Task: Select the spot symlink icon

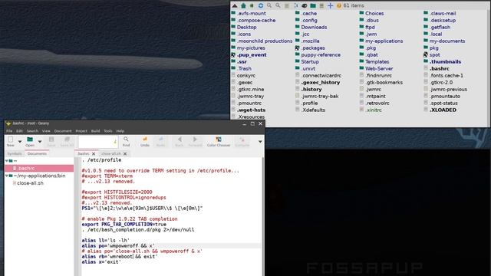Action: [426, 54]
